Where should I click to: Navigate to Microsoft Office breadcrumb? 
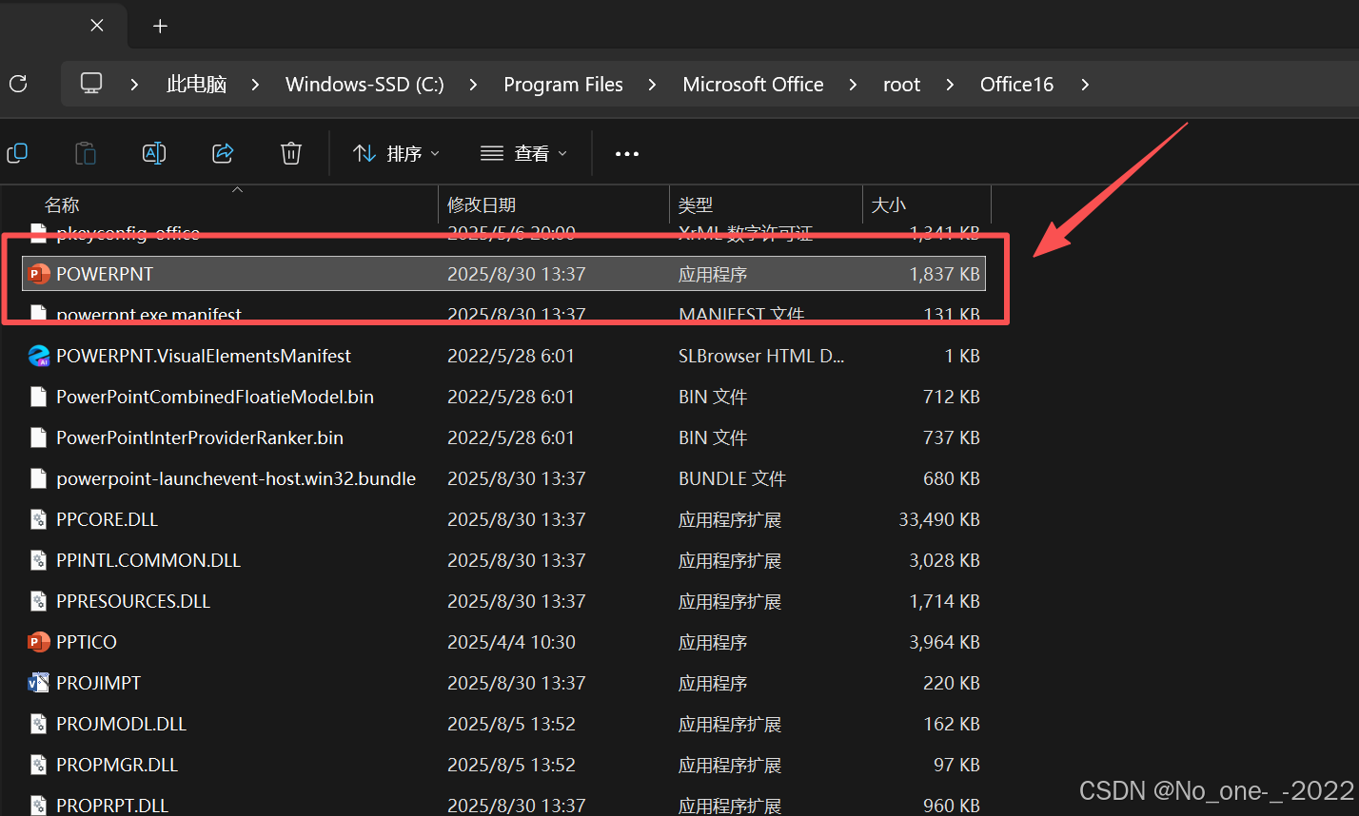pyautogui.click(x=753, y=85)
